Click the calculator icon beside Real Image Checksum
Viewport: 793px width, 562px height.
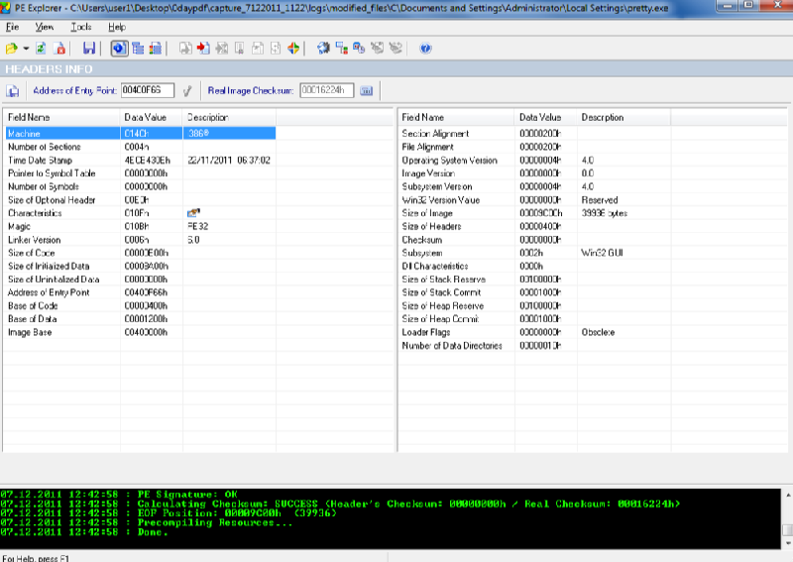point(366,90)
